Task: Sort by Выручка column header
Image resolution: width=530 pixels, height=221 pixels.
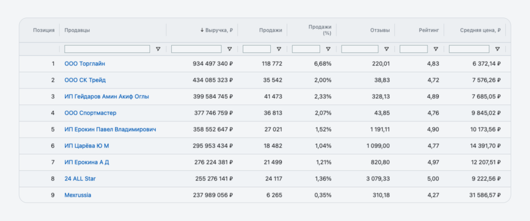Action: (216, 30)
